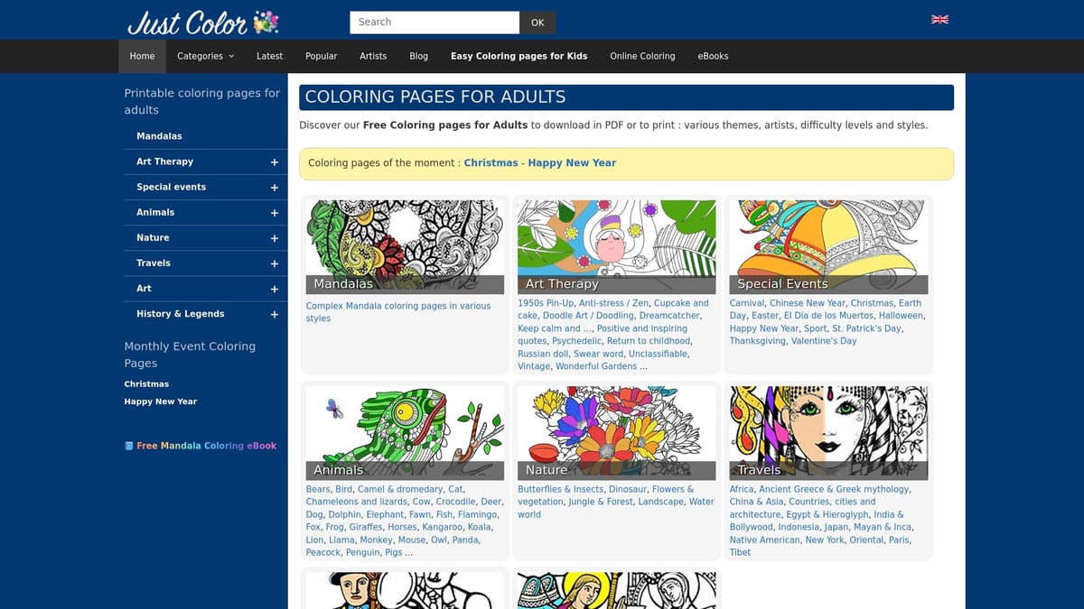Click the British flag language icon

point(939,19)
